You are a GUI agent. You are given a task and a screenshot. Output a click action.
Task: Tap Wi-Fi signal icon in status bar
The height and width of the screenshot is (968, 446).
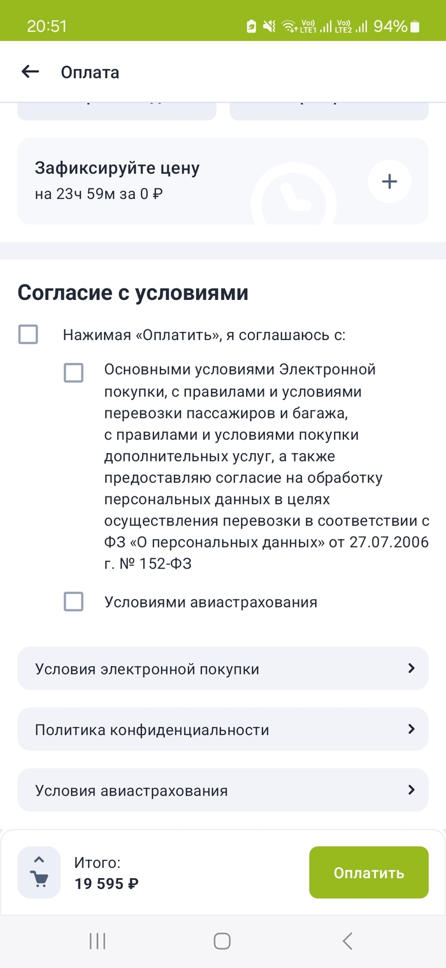pos(290,26)
